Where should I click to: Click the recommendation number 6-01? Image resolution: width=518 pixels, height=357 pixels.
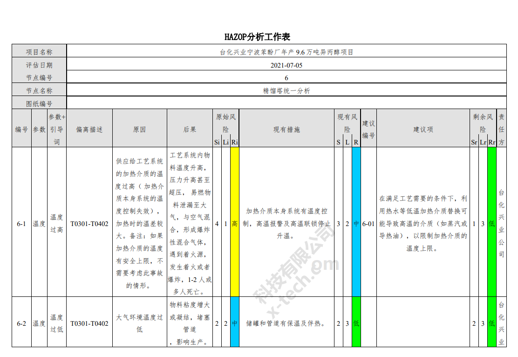[x=368, y=224]
